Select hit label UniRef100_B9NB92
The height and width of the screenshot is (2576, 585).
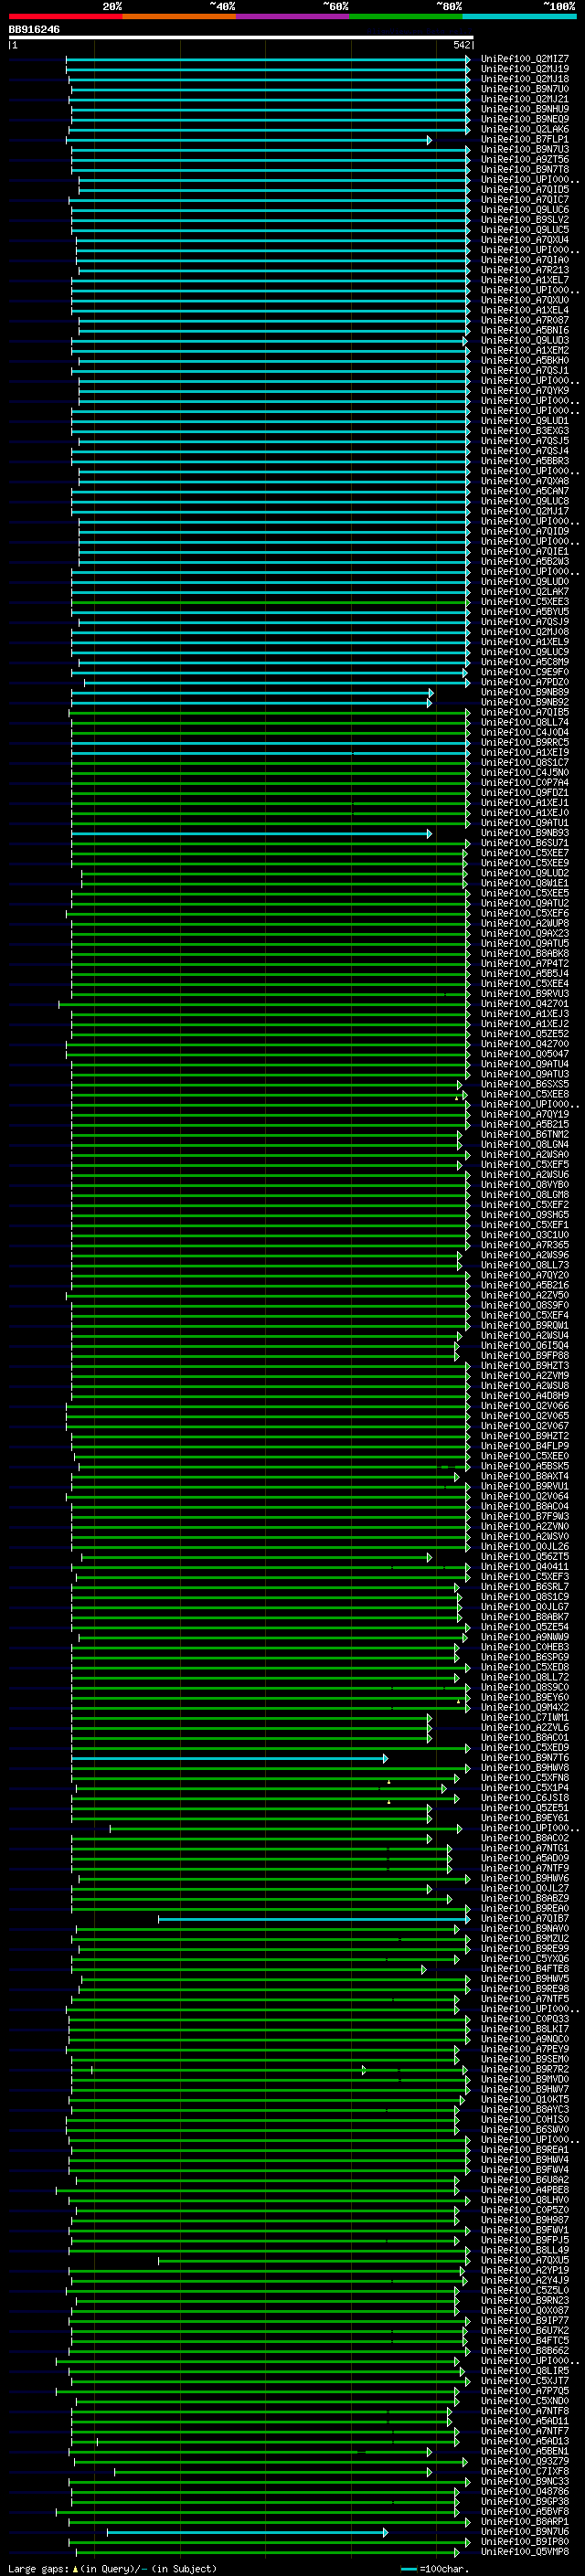[525, 702]
